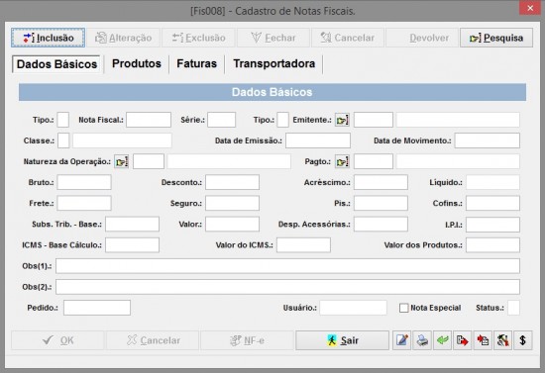The width and height of the screenshot is (545, 373).
Task: Click the Acréscimo value field
Action: click(381, 182)
